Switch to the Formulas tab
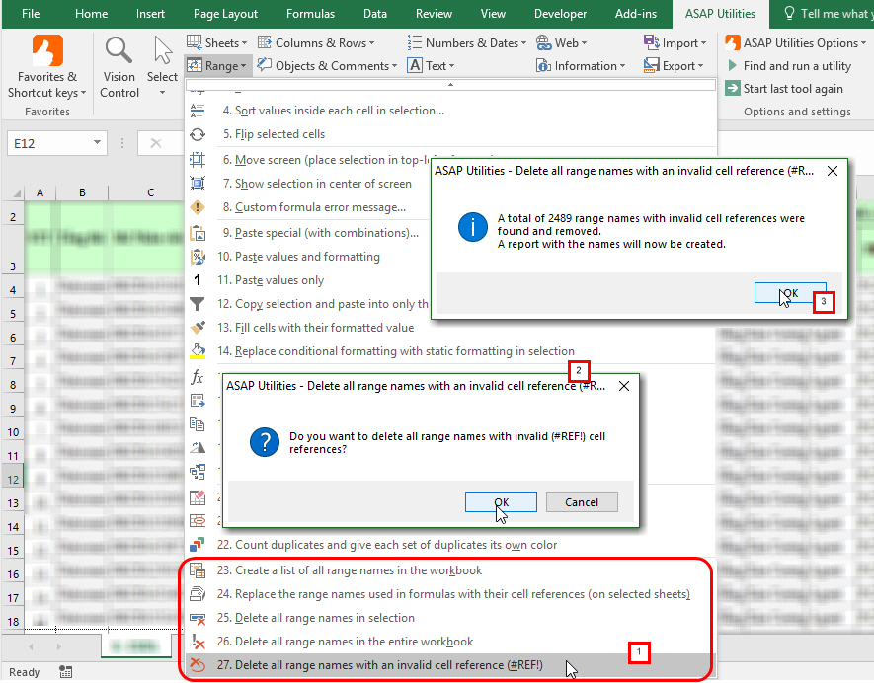The height and width of the screenshot is (683, 874). click(310, 14)
